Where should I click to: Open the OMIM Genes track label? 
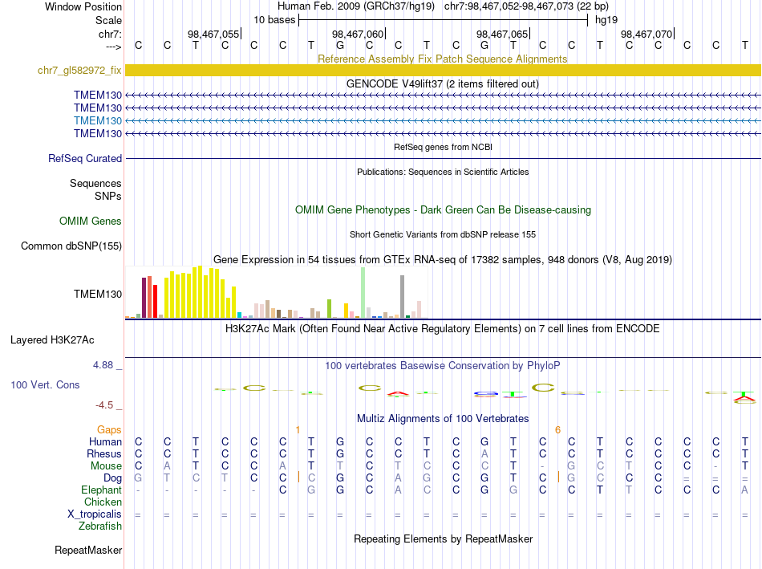pos(91,222)
